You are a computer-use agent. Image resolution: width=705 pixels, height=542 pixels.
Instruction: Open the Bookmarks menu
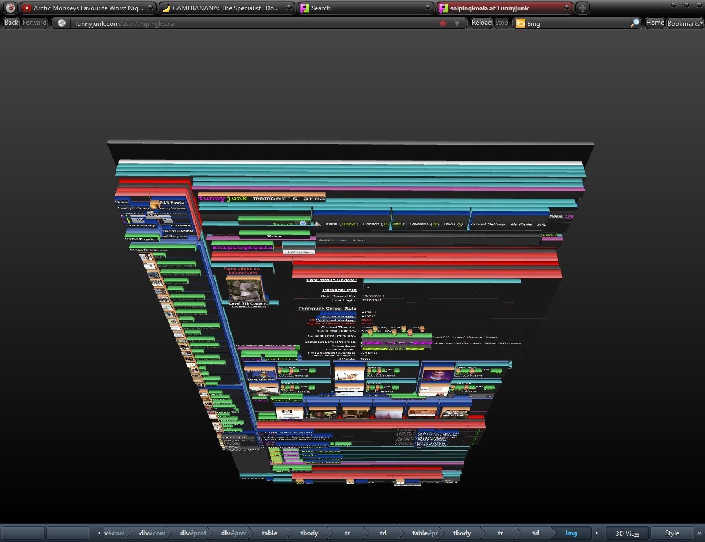click(x=685, y=23)
